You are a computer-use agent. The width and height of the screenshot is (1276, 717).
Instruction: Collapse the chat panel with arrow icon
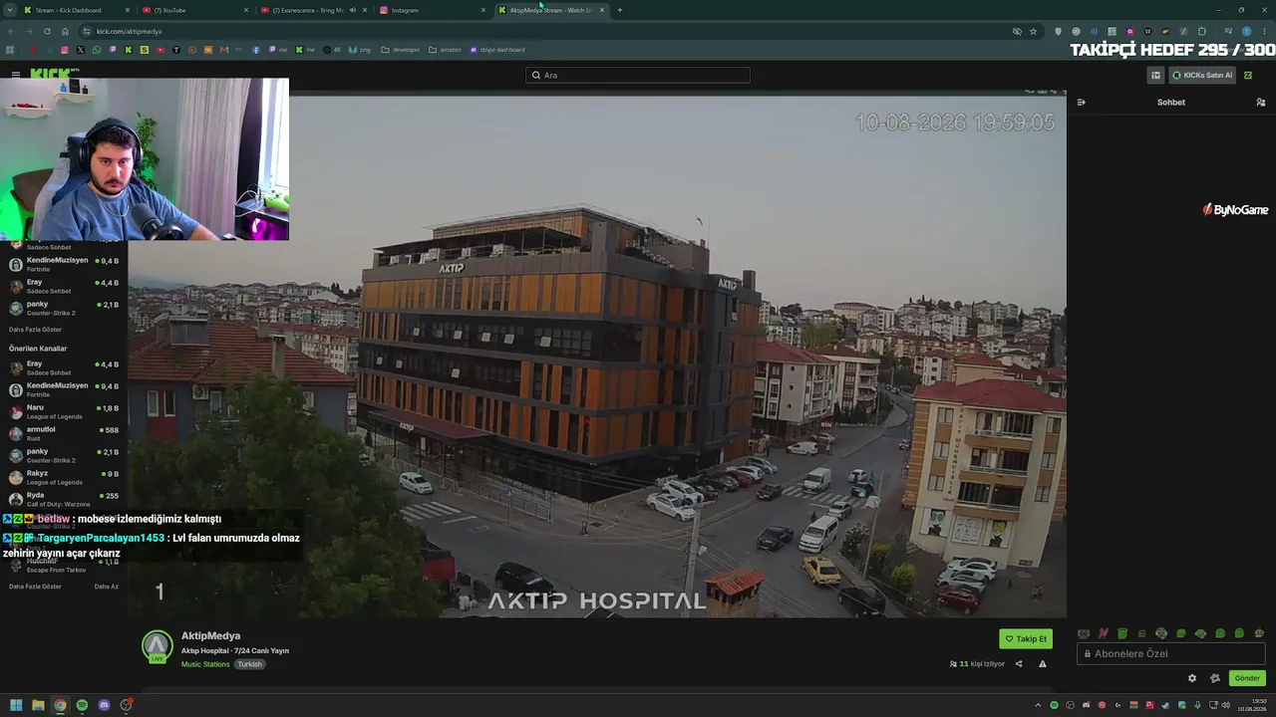pos(1082,102)
